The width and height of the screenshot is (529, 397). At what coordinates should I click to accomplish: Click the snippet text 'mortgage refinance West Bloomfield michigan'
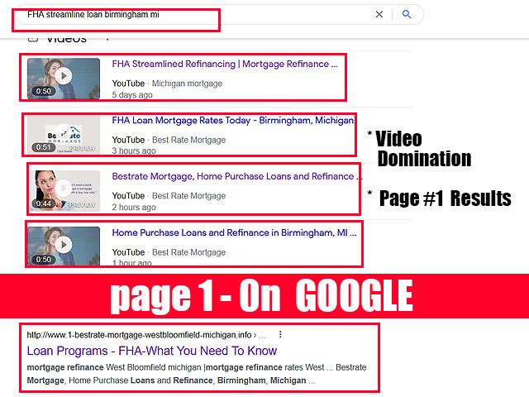(114, 367)
